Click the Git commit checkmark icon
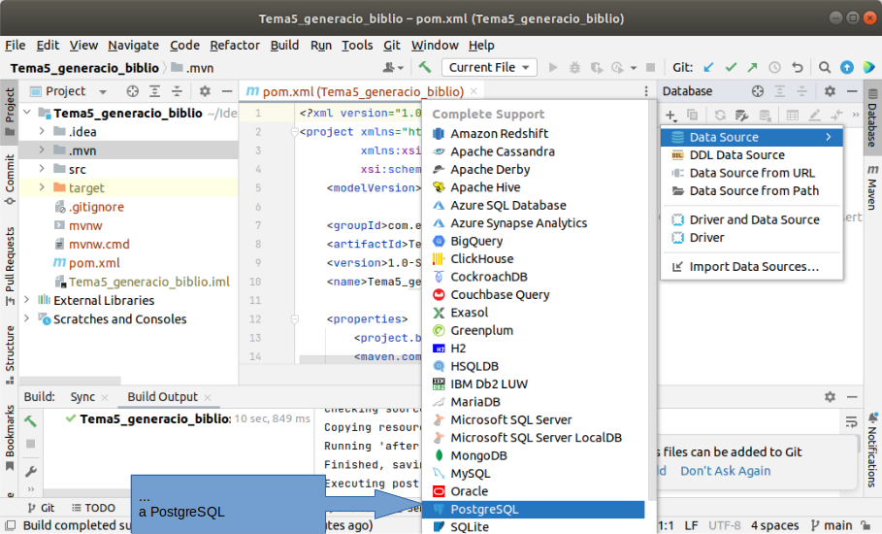Screen dimensions: 882x534 [x=731, y=68]
